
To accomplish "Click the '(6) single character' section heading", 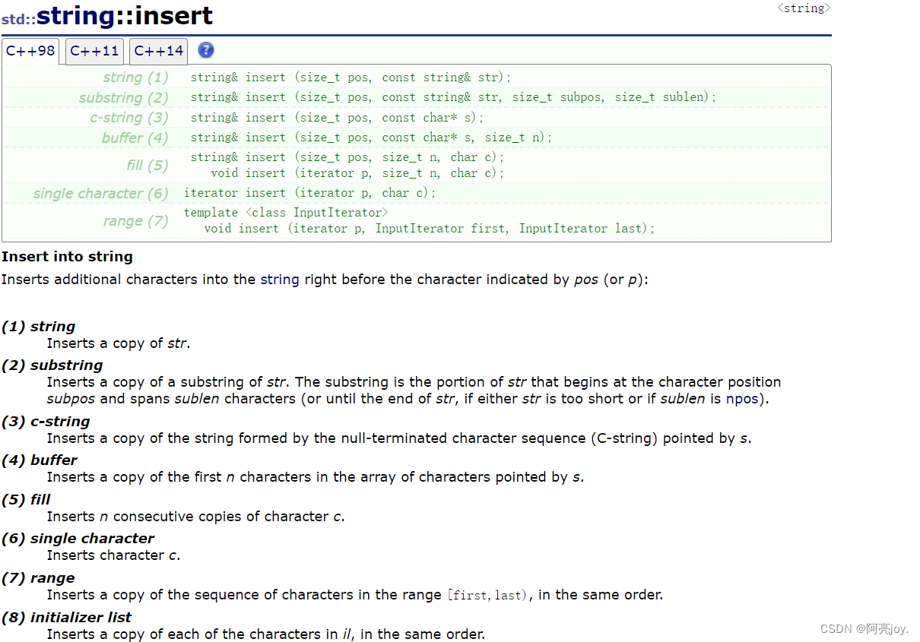I will (x=78, y=539).
